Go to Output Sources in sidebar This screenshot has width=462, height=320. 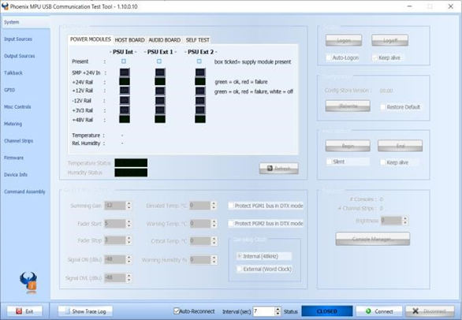click(20, 56)
